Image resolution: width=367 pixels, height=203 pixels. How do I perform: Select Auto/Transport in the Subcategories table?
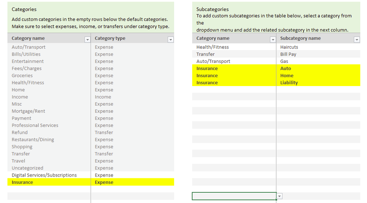click(x=234, y=61)
